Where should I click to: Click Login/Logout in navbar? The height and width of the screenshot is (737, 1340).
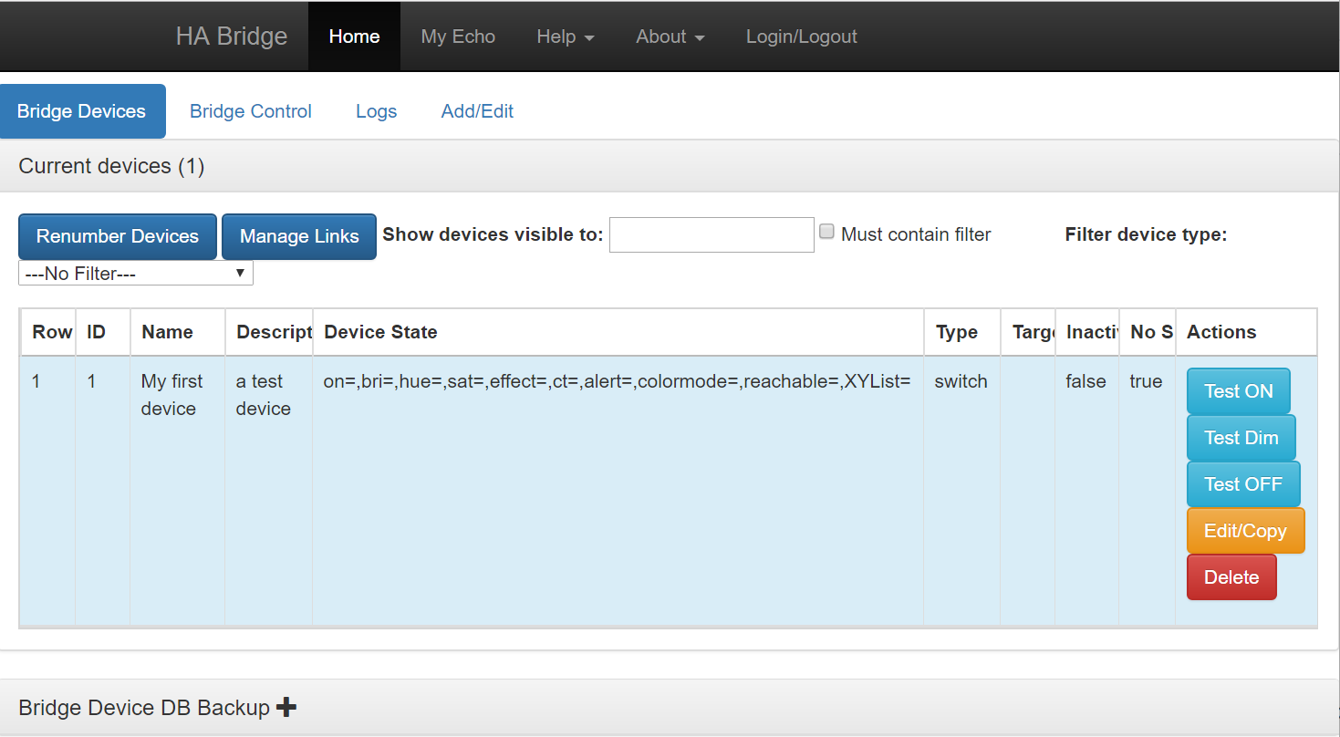(802, 36)
